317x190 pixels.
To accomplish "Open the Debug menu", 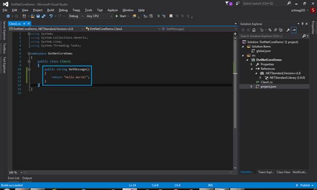I will 63,10.
